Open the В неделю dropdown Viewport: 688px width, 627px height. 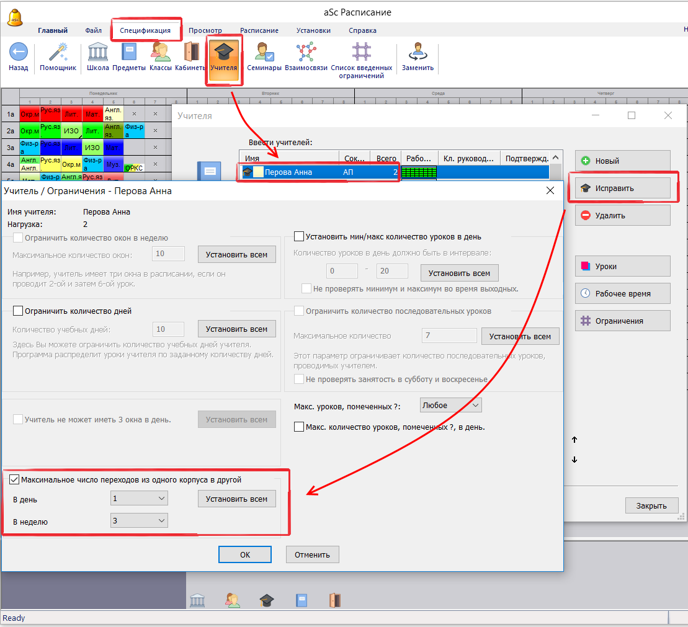pyautogui.click(x=139, y=521)
